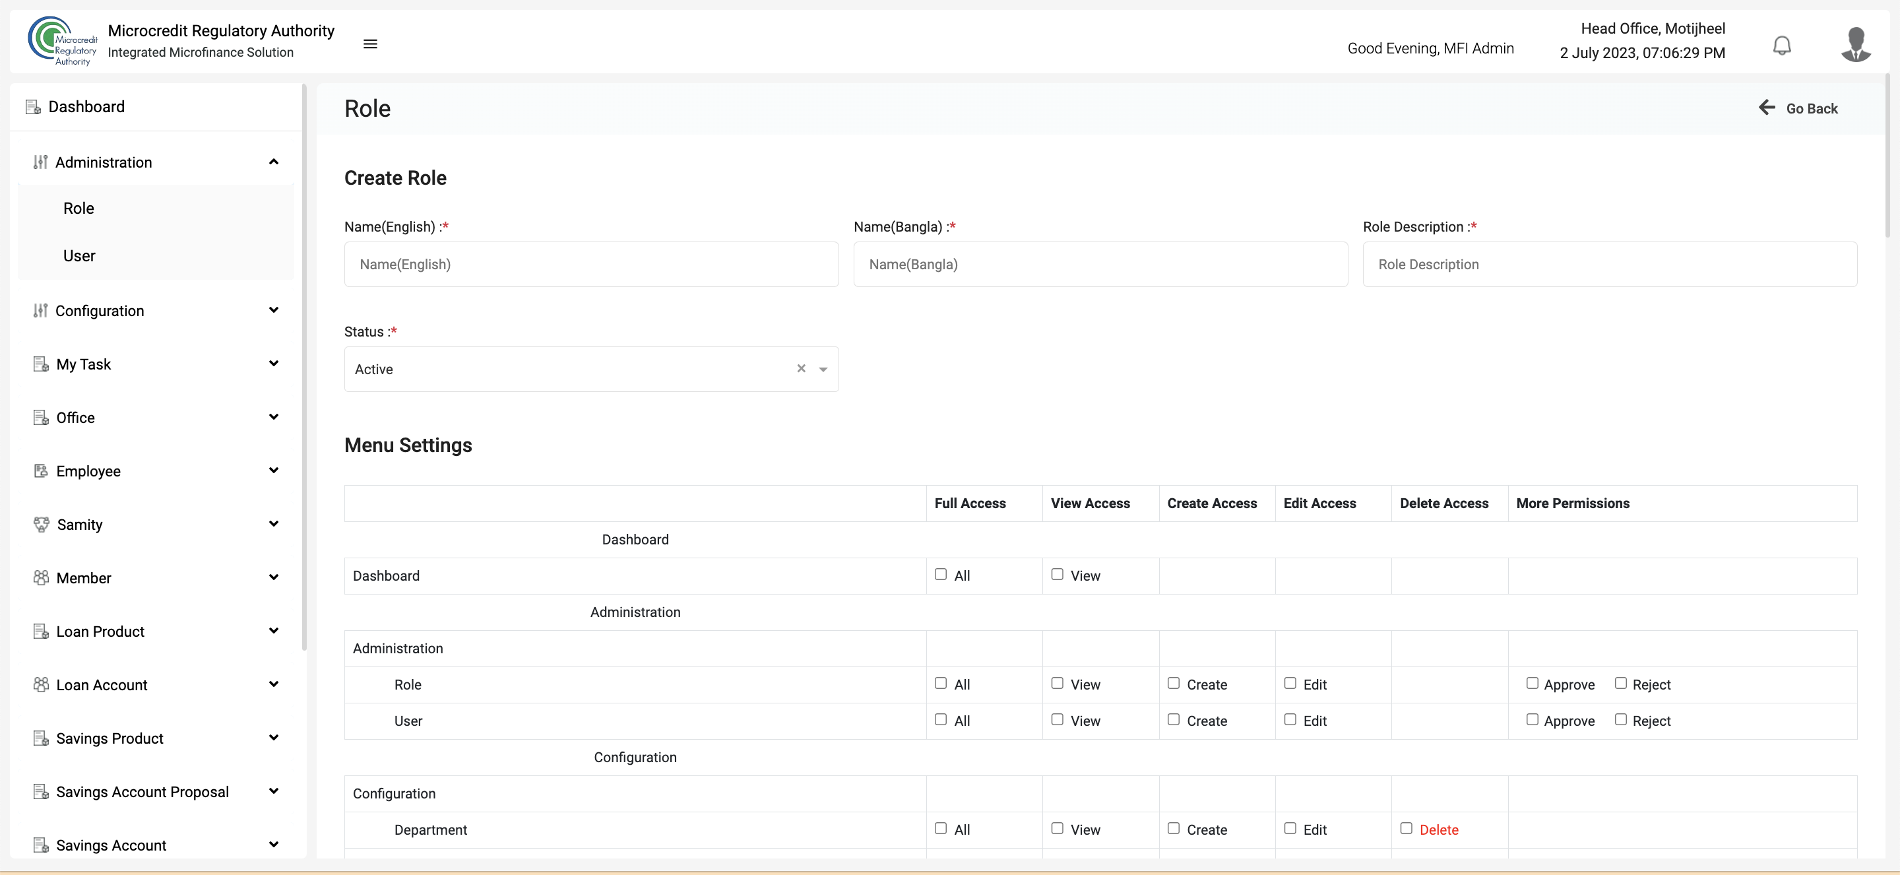Screen dimensions: 1900x875
Task: Clear the Active status with the X icon
Action: (x=801, y=369)
